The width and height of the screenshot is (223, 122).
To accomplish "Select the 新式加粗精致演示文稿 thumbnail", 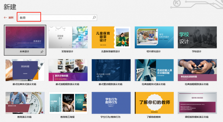I will (68, 70).
